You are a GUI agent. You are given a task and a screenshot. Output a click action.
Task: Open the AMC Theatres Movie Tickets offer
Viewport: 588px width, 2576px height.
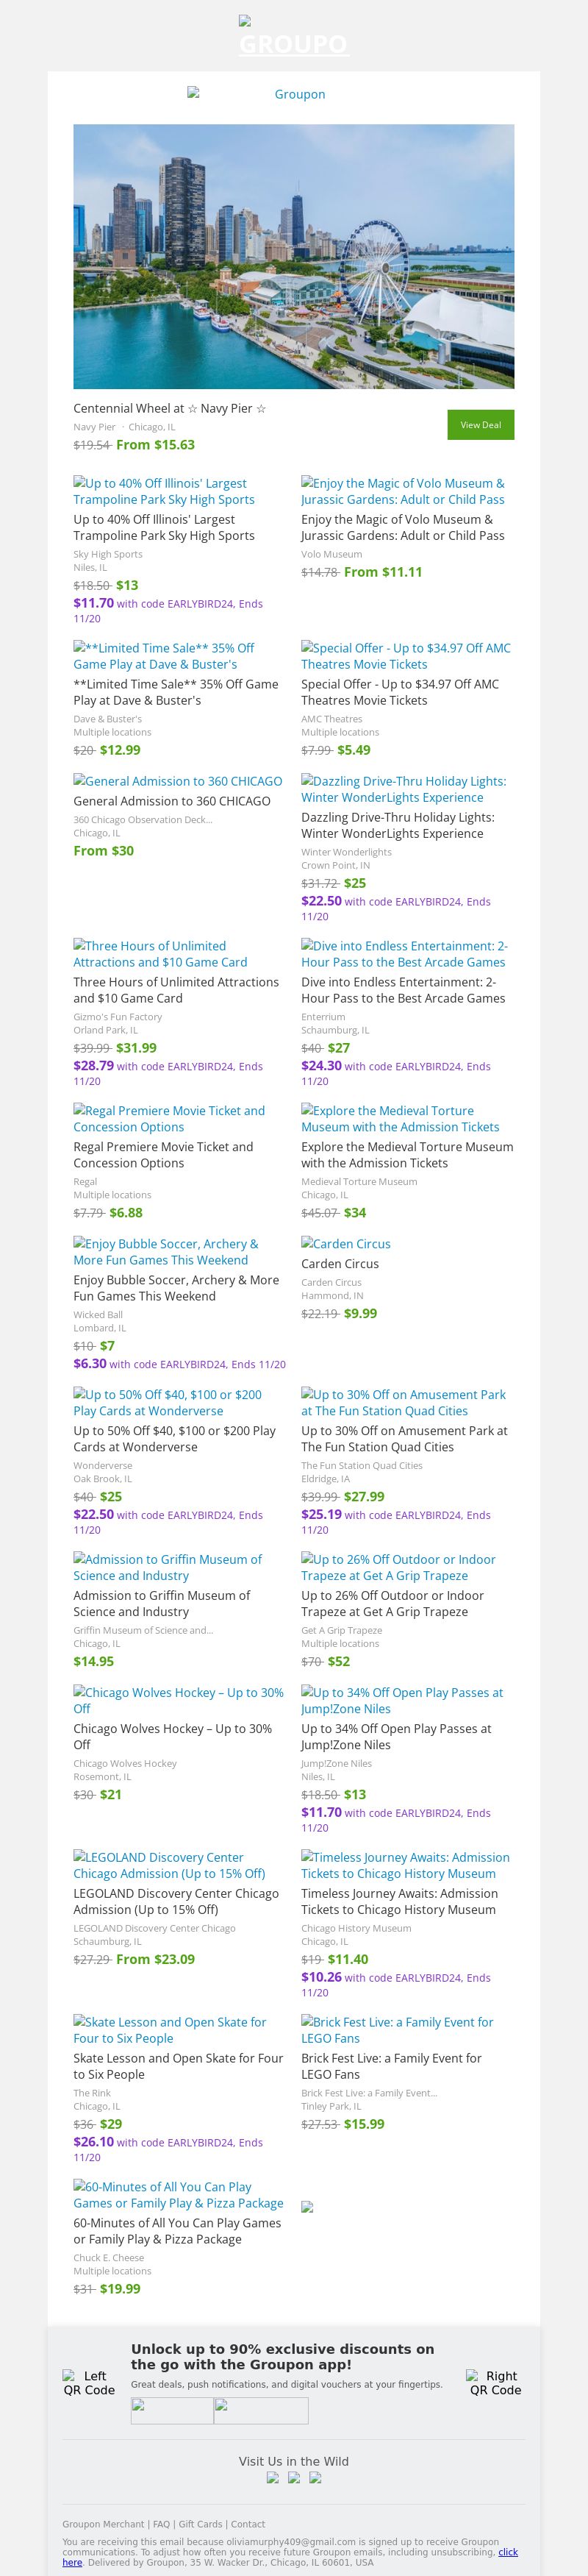click(405, 656)
